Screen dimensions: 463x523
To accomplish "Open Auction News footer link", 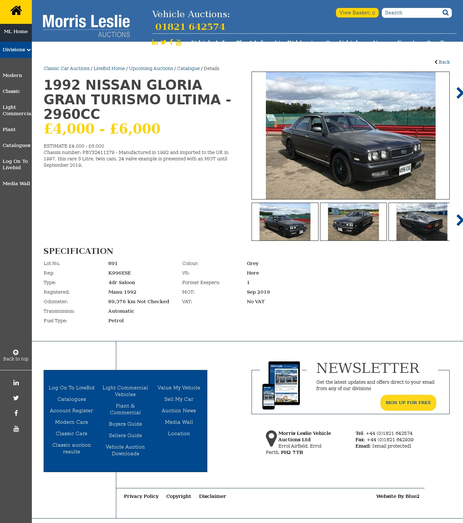I will point(179,411).
